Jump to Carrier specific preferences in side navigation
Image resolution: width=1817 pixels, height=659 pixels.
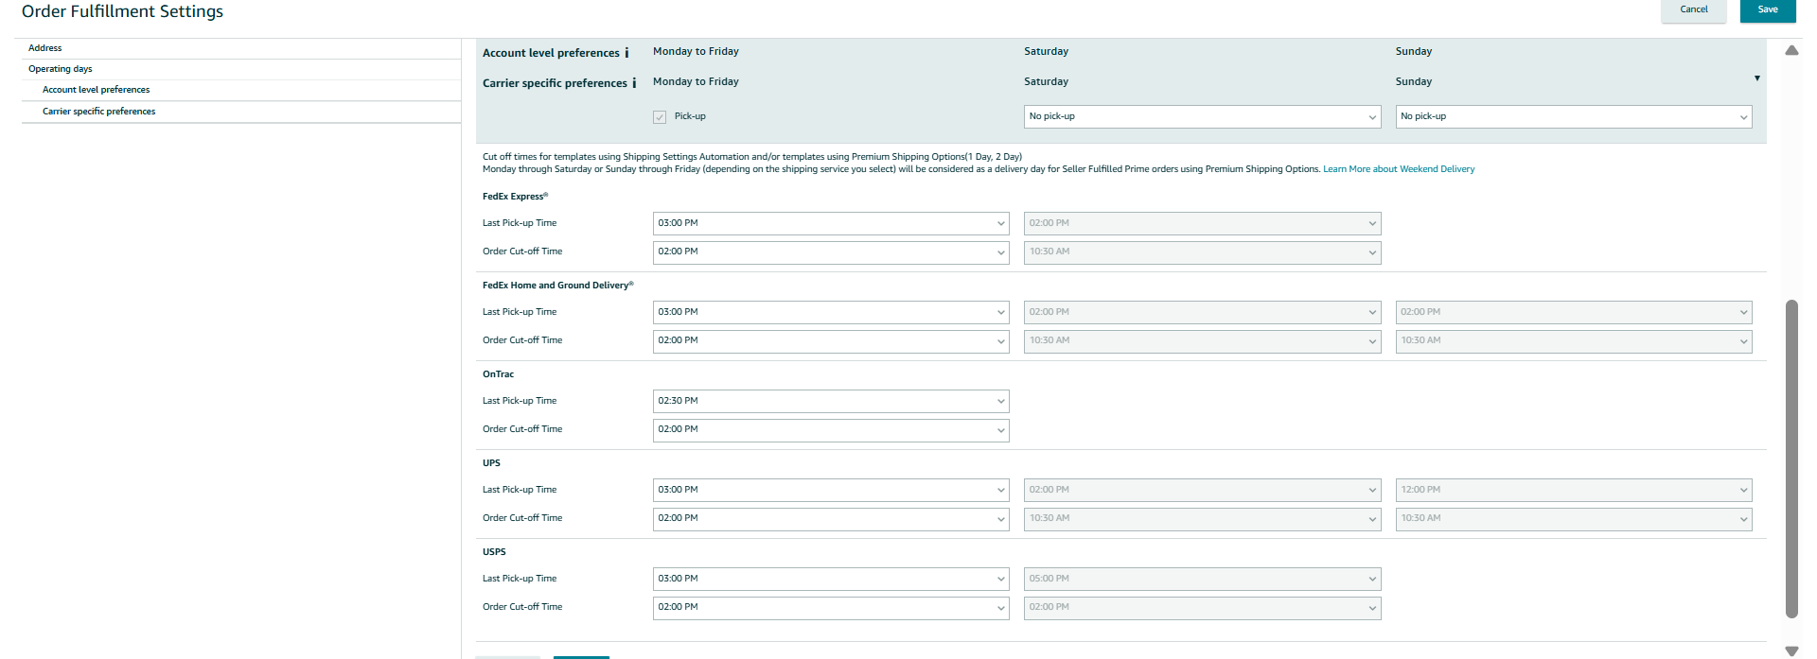99,112
